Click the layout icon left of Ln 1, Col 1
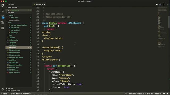This screenshot has width=170, height=95. point(126,93)
